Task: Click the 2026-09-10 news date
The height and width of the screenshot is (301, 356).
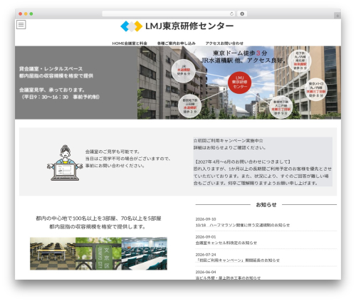Action: pyautogui.click(x=206, y=219)
